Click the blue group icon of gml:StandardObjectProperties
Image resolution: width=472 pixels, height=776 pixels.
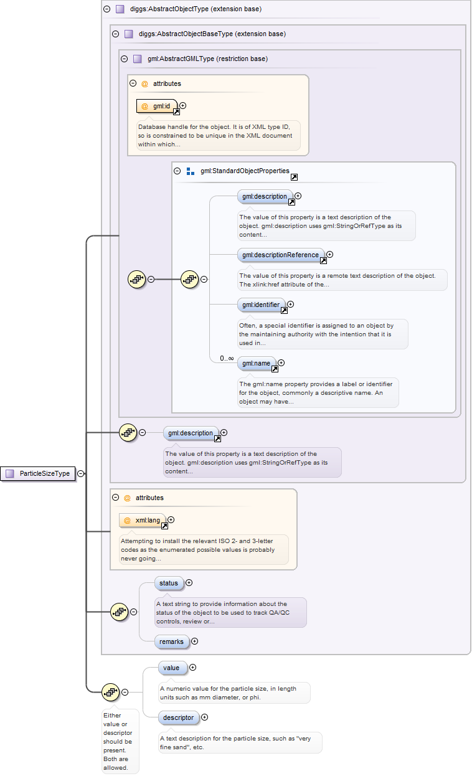(x=191, y=171)
